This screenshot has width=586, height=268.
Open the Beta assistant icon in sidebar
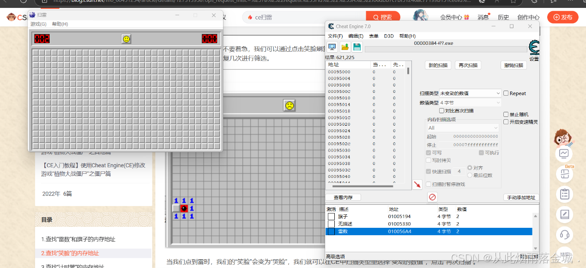(x=564, y=174)
